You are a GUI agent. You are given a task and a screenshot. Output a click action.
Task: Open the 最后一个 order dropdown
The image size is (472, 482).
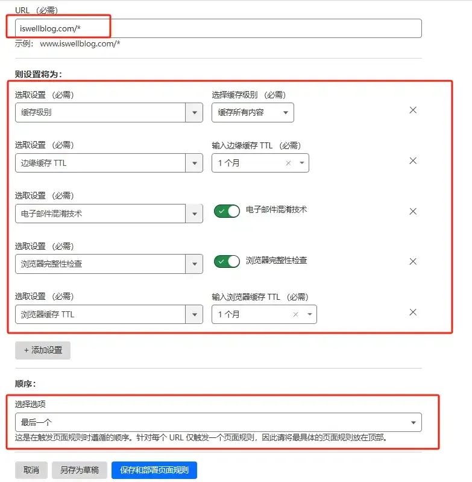point(218,422)
